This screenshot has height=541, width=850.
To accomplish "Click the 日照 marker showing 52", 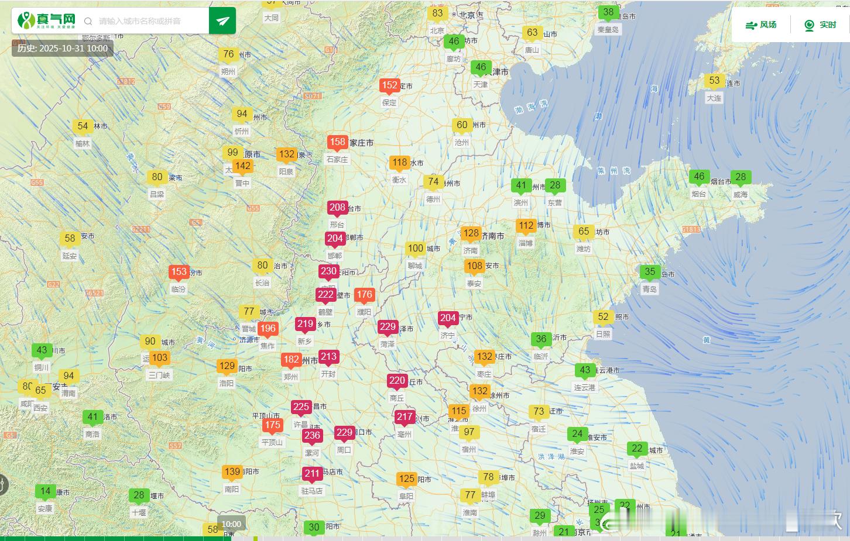I will click(x=603, y=318).
